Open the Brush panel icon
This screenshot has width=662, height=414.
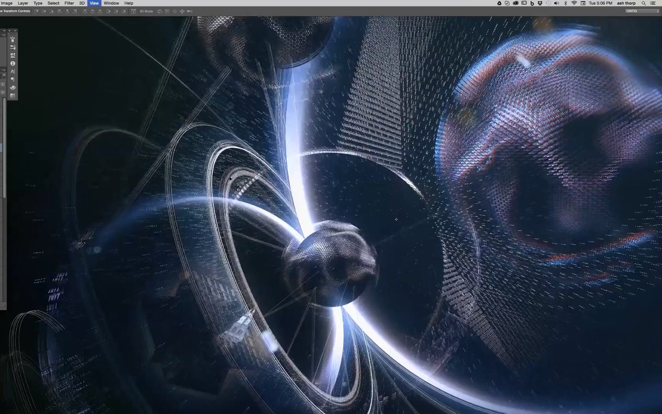click(x=13, y=47)
